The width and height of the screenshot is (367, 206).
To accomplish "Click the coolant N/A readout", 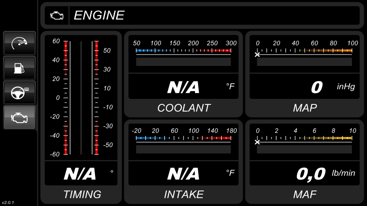I will [183, 87].
